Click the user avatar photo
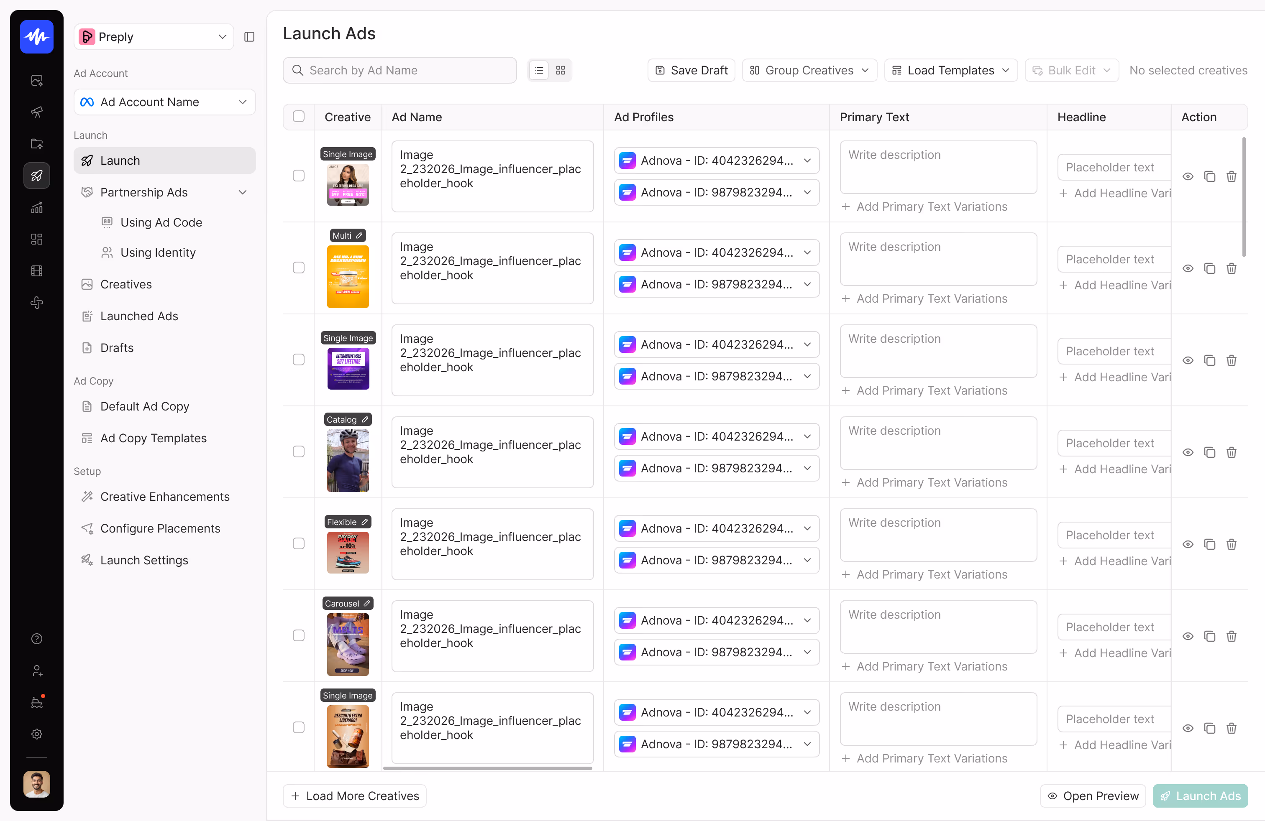1265x821 pixels. pos(37,784)
